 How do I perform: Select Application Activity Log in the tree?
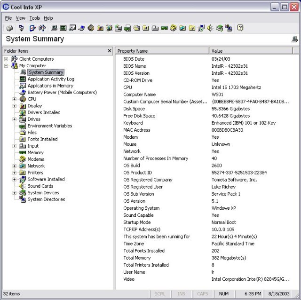click(x=51, y=79)
